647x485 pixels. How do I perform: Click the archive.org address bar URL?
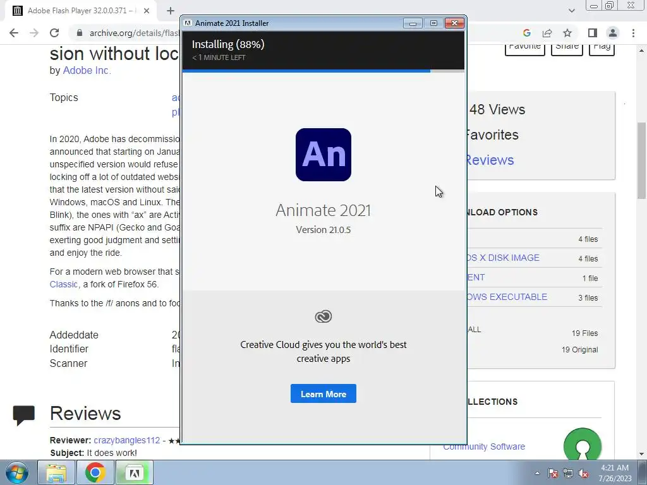point(134,33)
